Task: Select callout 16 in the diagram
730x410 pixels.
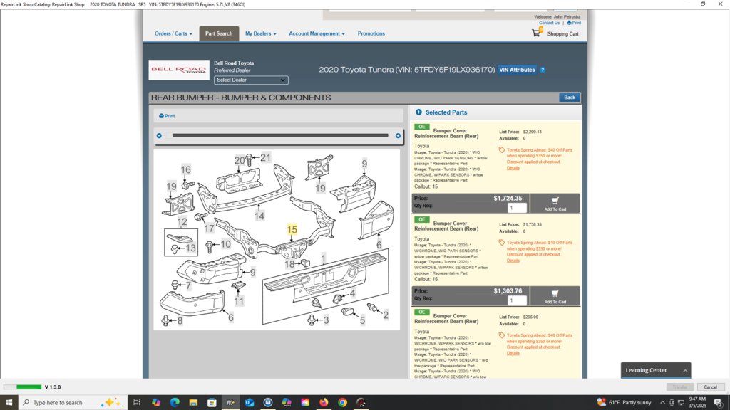Action: click(x=186, y=169)
